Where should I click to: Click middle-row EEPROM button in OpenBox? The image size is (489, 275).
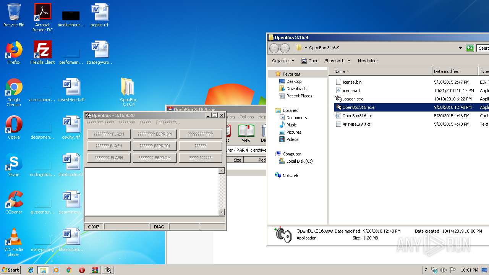coord(155,146)
